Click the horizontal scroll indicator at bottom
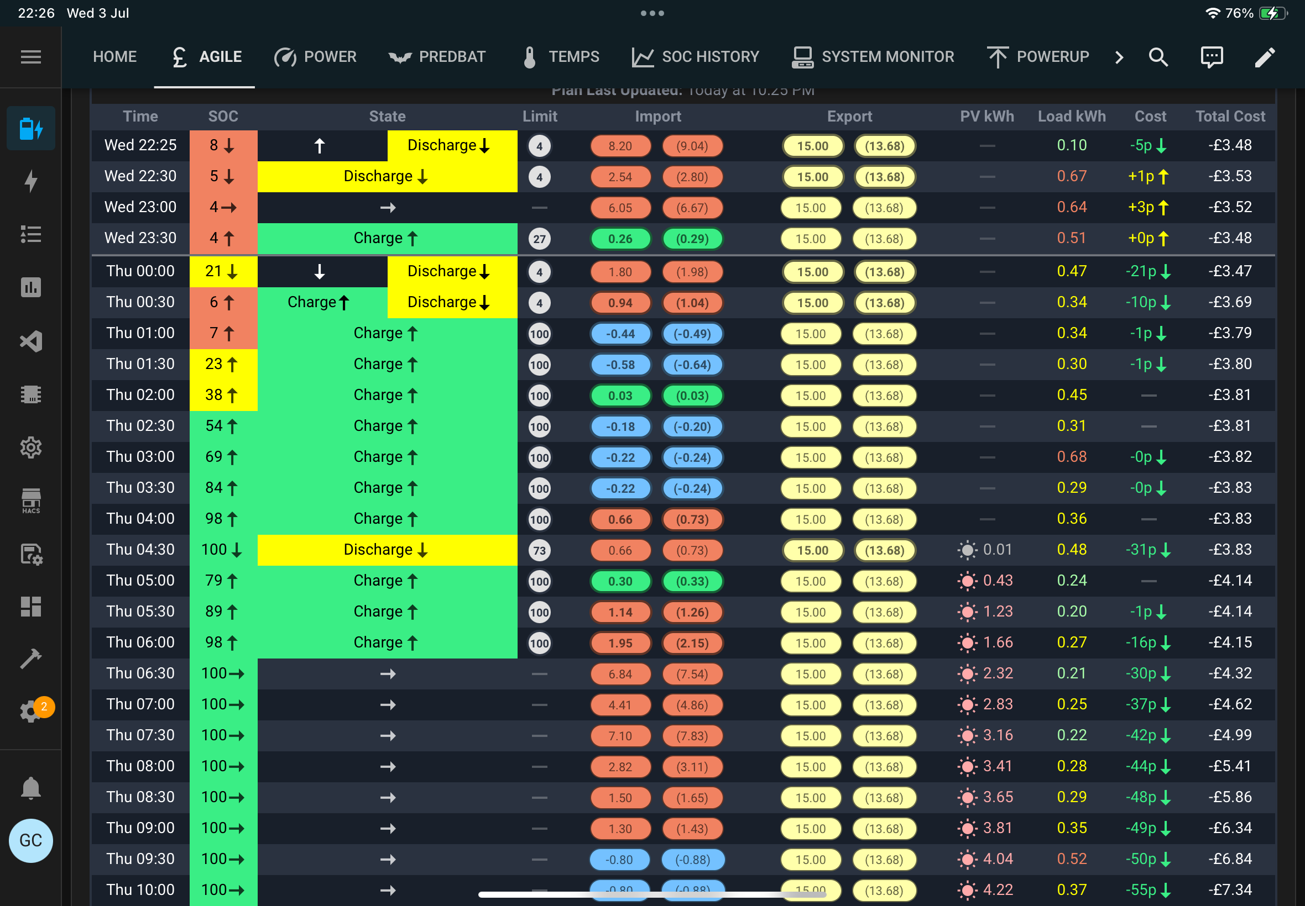The image size is (1305, 906). [651, 894]
